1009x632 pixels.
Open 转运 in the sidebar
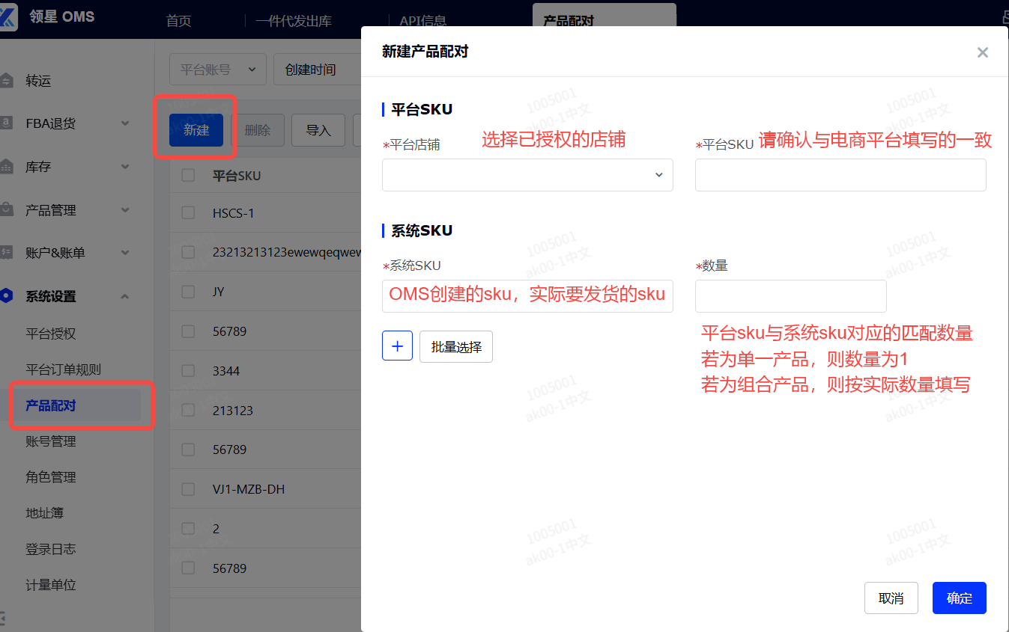(x=38, y=80)
